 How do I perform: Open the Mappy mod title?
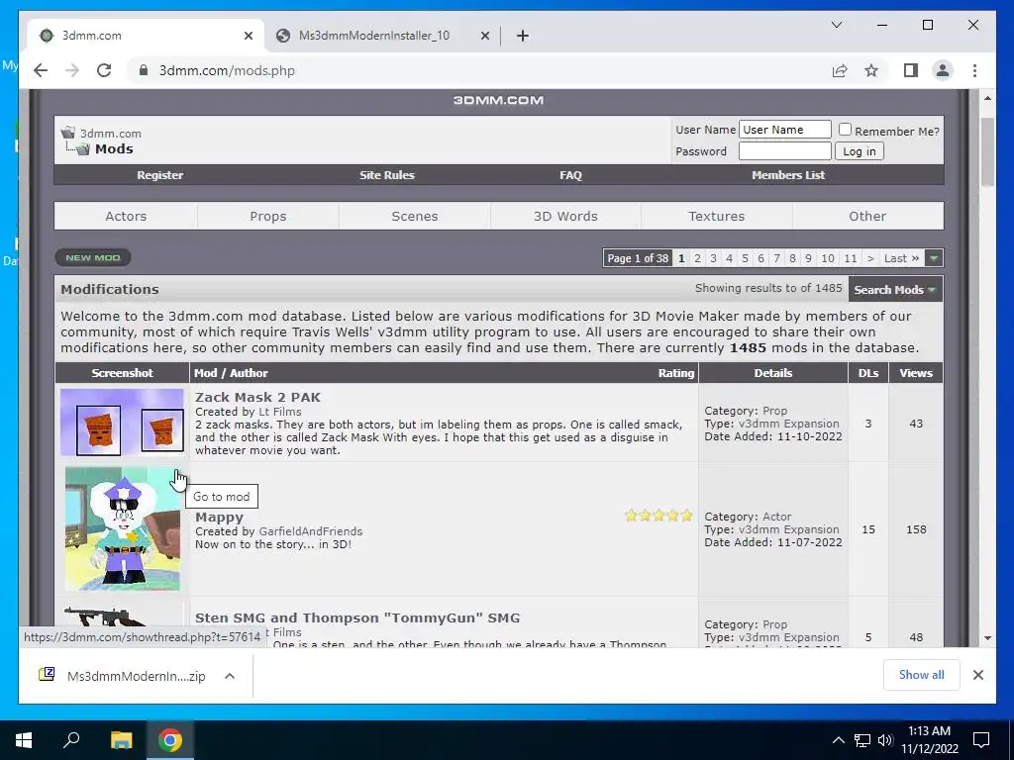[219, 517]
